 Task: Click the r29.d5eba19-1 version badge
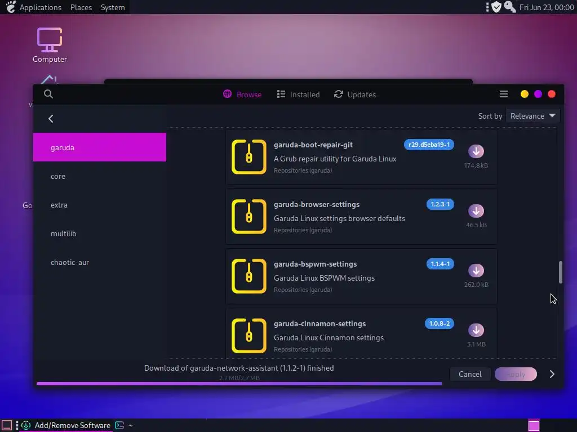(429, 145)
